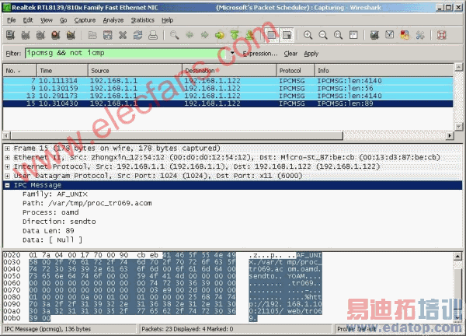Save capture file as icon
This screenshot has width=466, height=336.
pos(108,35)
